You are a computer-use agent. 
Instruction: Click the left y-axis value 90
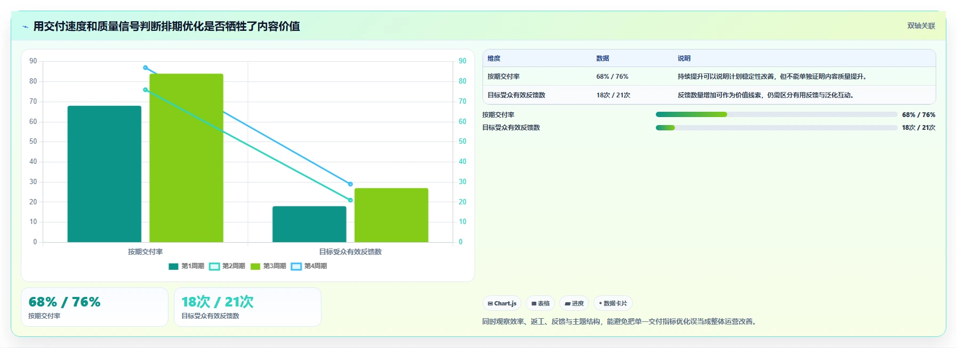33,61
